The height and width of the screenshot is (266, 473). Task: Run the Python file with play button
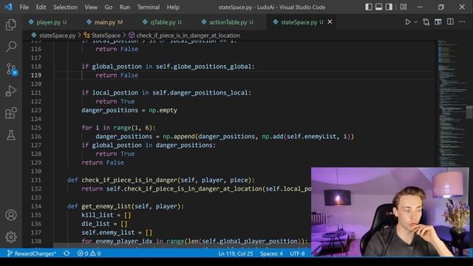407,22
